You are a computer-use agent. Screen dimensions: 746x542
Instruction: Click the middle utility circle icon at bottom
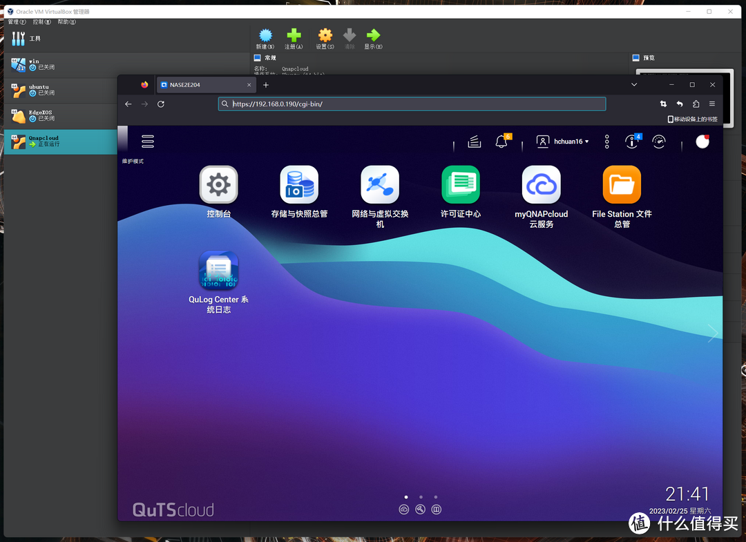tap(420, 510)
